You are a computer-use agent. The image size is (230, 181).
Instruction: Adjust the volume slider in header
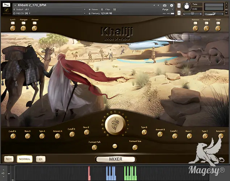click(214, 14)
